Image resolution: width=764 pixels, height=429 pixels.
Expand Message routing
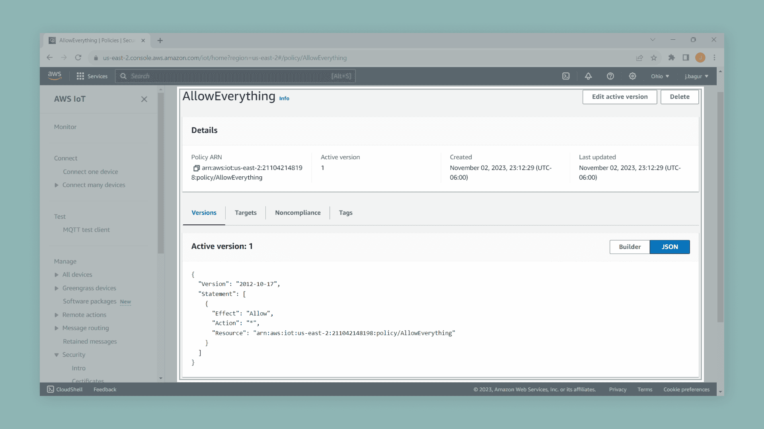pos(57,328)
